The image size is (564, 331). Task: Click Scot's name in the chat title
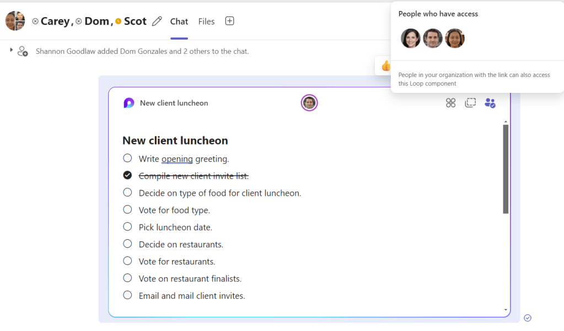point(135,21)
